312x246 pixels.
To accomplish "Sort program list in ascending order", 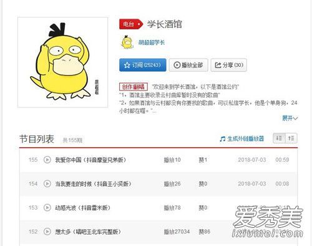I will coord(291,138).
